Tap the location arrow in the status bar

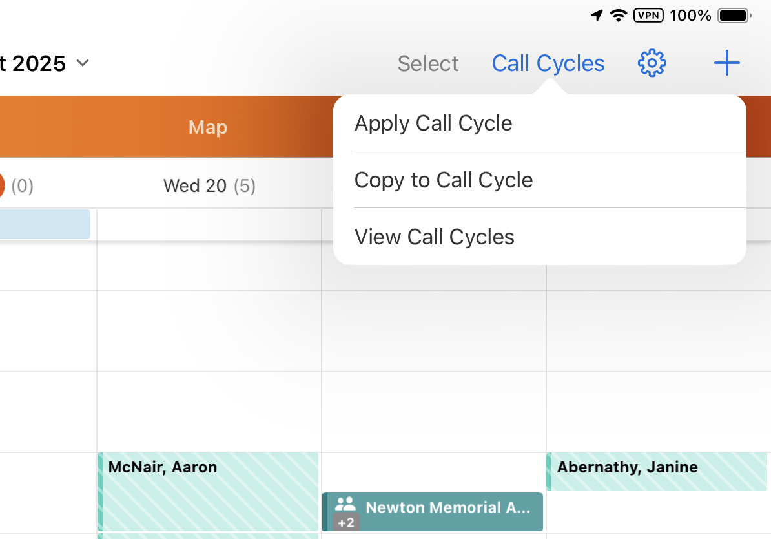(597, 16)
